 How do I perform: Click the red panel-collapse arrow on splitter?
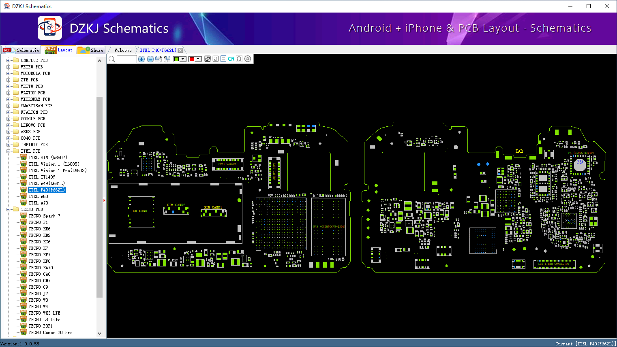tap(104, 200)
